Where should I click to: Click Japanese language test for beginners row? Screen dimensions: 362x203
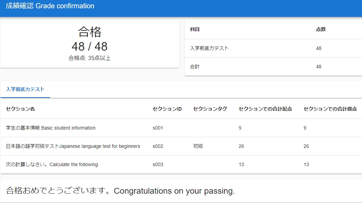click(x=181, y=146)
